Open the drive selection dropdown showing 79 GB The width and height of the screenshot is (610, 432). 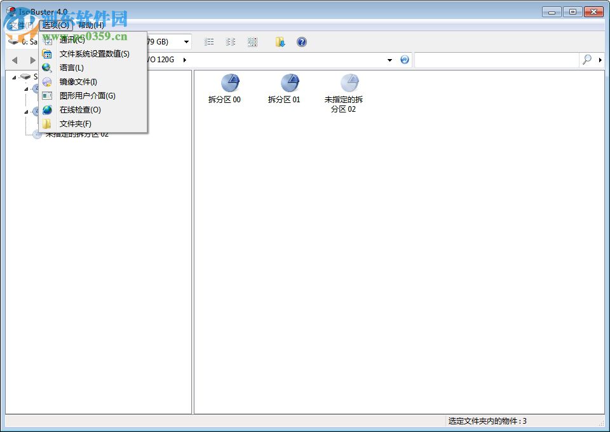(x=186, y=41)
